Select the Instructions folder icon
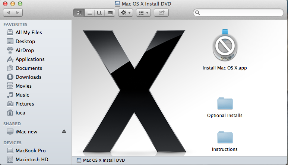Screen dimensions: 288x165 (x=225, y=137)
